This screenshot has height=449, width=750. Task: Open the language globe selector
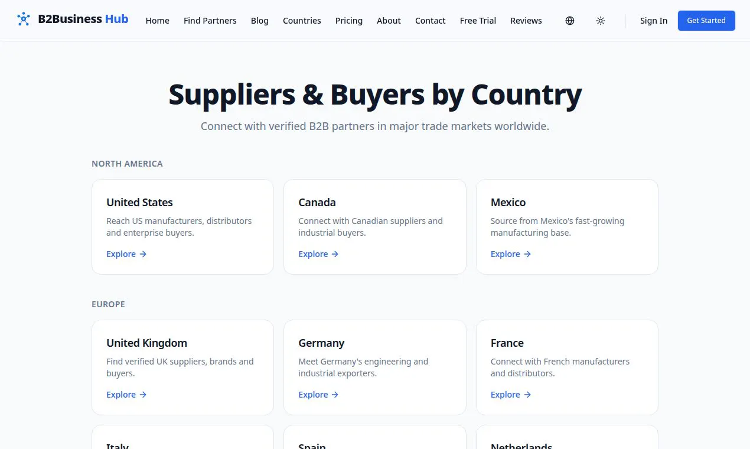[570, 21]
